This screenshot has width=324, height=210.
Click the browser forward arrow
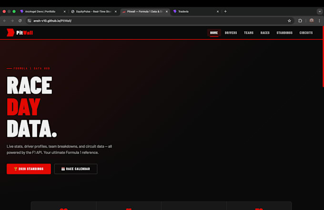pyautogui.click(x=12, y=20)
